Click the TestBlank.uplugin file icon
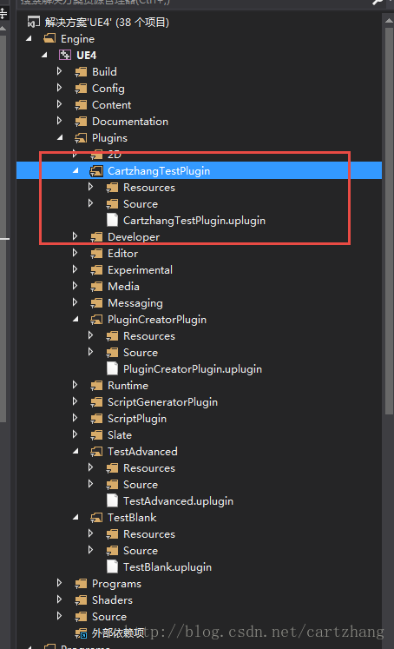Screen dimensions: 394x649 click(x=112, y=567)
